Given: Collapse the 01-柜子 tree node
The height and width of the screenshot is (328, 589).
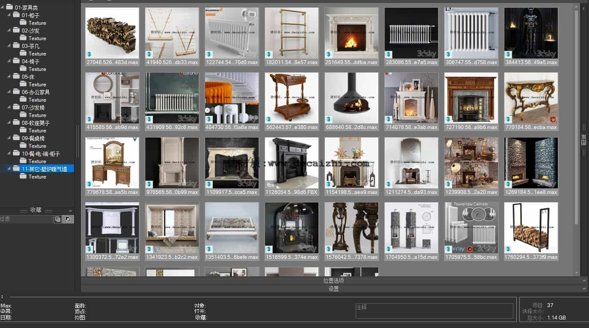Looking at the screenshot, I should (x=9, y=15).
